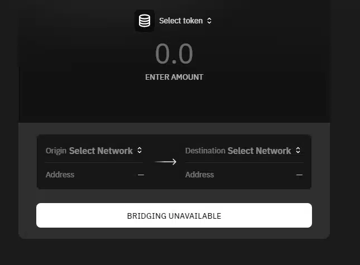Viewport: 360px width, 265px height.
Task: Click the ENTER AMOUNT label
Action: [x=174, y=77]
